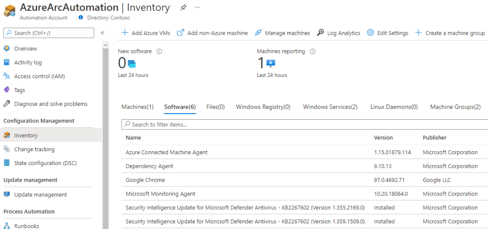Click the Machines reporting info icon
Viewport: 488px width, 229px height.
pyautogui.click(x=313, y=52)
